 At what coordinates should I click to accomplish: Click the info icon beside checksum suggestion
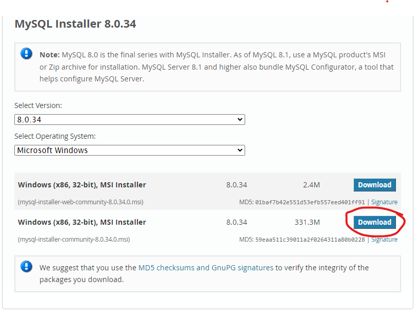coord(27,267)
